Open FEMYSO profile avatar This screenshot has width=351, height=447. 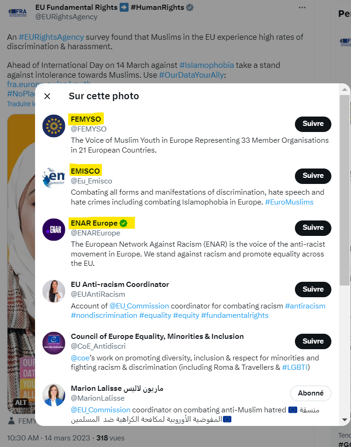point(54,126)
